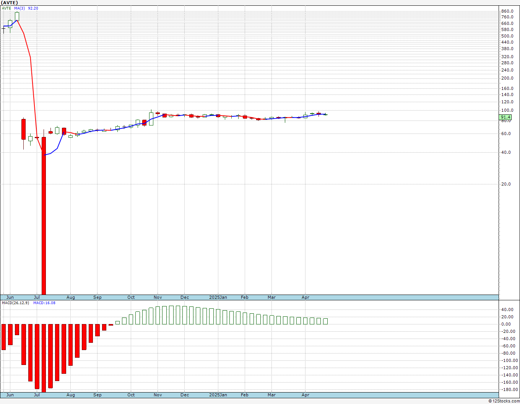Select the highest June candlestick near 860
The image size is (520, 404).
click(17, 16)
